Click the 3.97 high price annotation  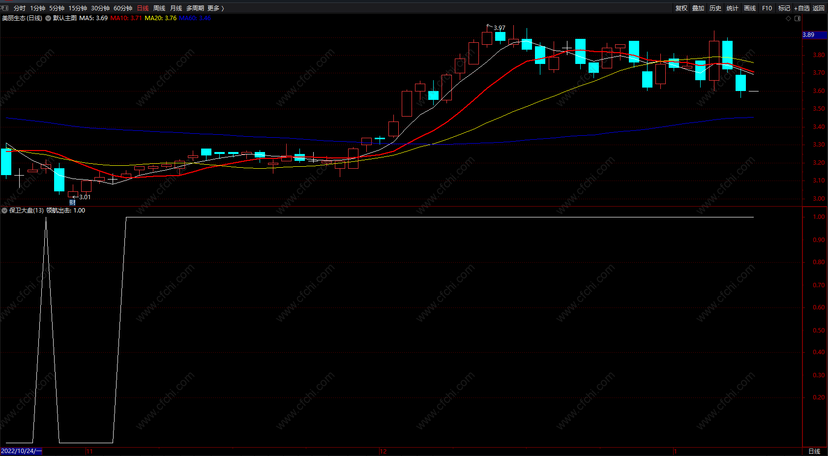[x=500, y=28]
